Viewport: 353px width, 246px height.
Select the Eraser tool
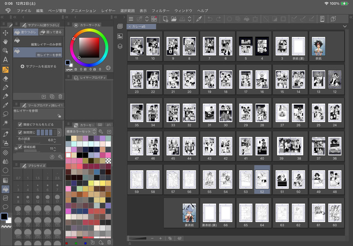(x=5, y=78)
